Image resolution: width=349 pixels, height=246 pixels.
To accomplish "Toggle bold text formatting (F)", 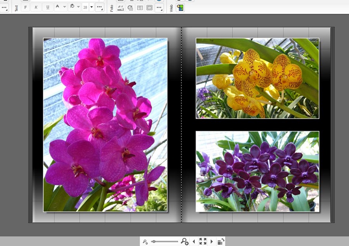I will (x=25, y=7).
